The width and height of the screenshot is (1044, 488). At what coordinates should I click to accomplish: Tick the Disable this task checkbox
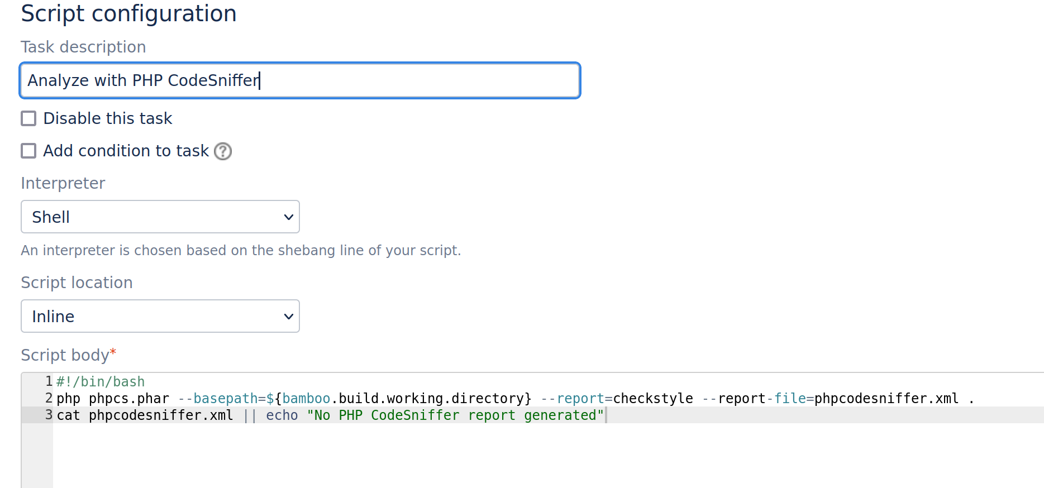pos(28,118)
